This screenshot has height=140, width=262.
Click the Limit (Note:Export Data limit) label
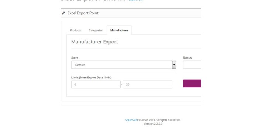(91, 77)
